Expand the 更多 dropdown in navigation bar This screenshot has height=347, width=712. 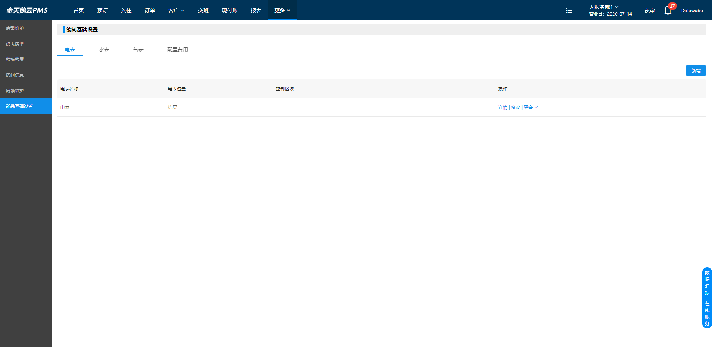(x=282, y=10)
